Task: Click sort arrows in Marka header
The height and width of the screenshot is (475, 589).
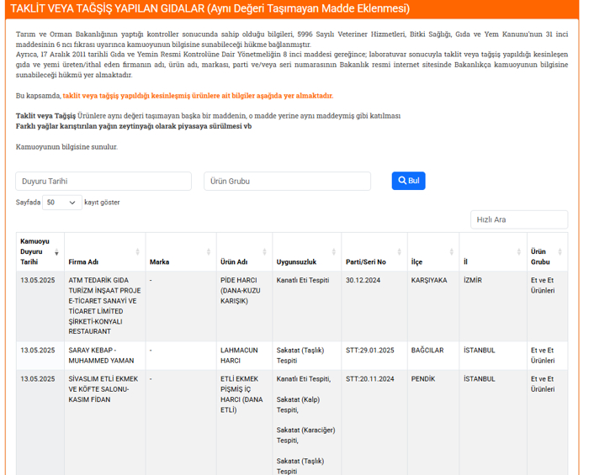Action: [209, 251]
